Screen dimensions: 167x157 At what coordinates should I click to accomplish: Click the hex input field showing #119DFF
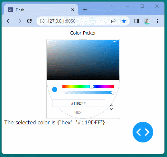coord(79,103)
